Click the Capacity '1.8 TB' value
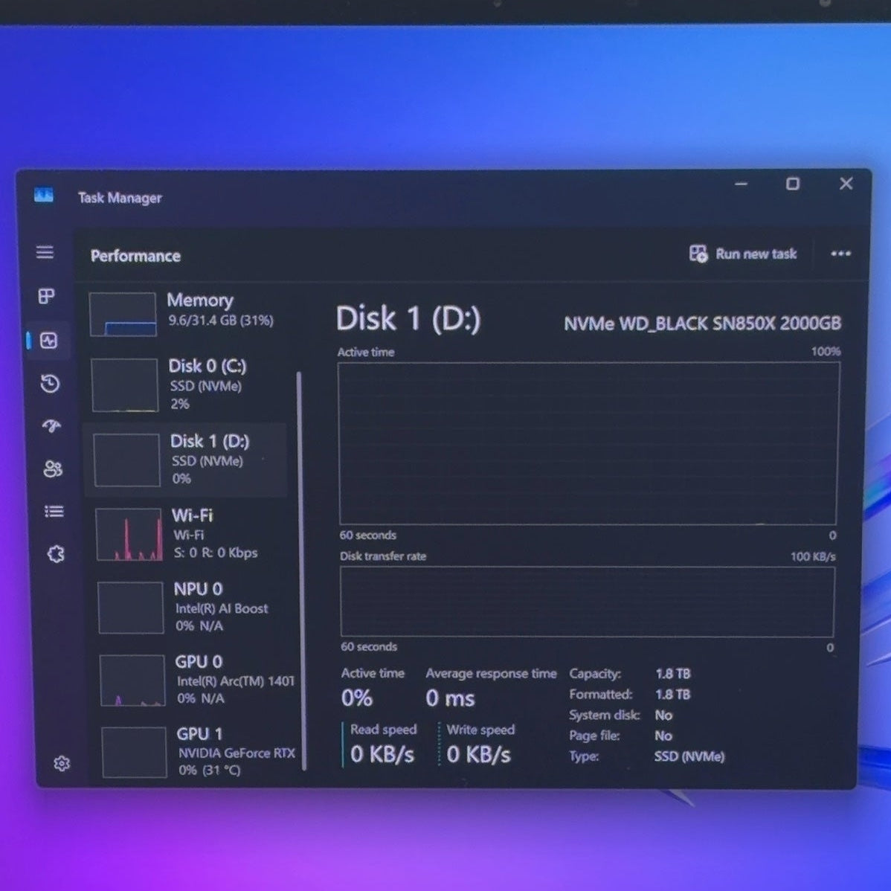Screen dimensions: 891x891 point(673,674)
